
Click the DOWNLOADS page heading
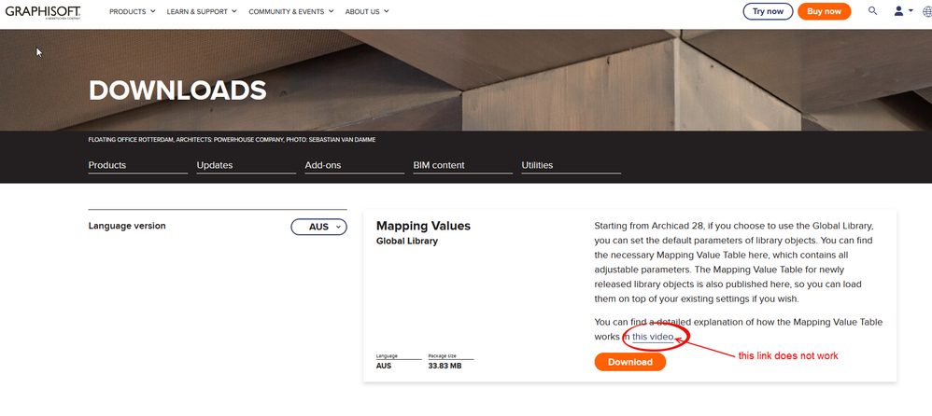pyautogui.click(x=177, y=90)
